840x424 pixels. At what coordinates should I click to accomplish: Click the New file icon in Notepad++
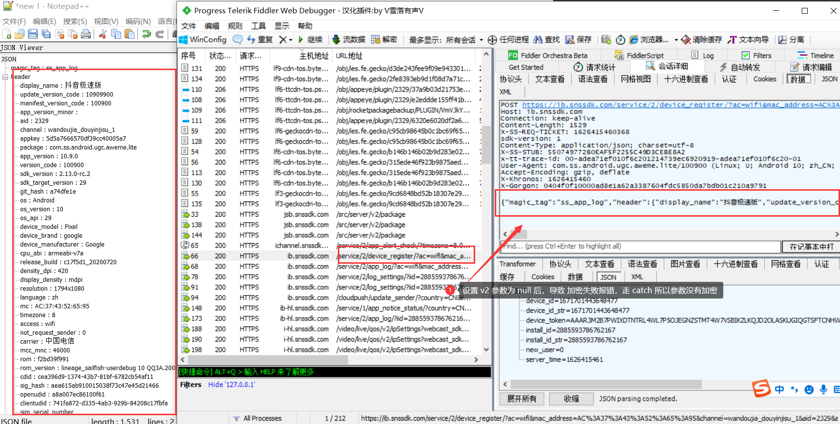7,34
